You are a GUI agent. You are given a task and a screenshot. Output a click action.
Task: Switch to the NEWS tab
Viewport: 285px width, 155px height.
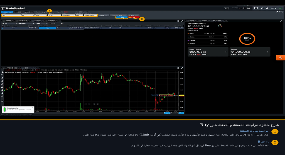coord(191,21)
